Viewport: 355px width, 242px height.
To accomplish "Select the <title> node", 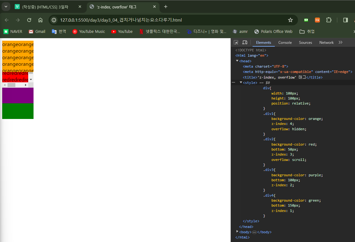I will point(283,77).
